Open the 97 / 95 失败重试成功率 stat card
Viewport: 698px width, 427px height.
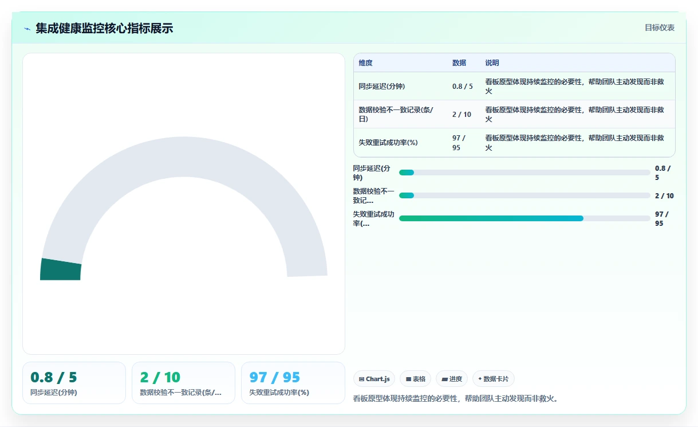293,383
